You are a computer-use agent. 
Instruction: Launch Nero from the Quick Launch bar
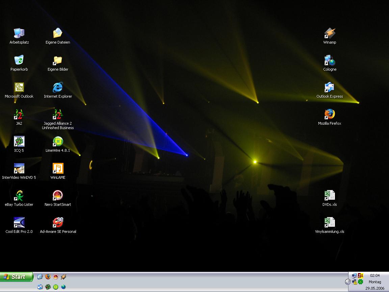coord(55,277)
